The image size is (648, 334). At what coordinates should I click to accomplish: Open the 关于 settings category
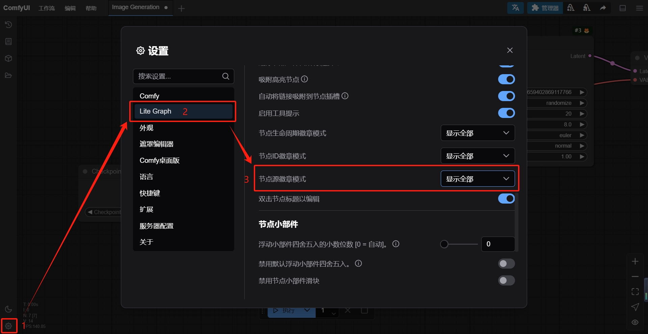pos(184,242)
